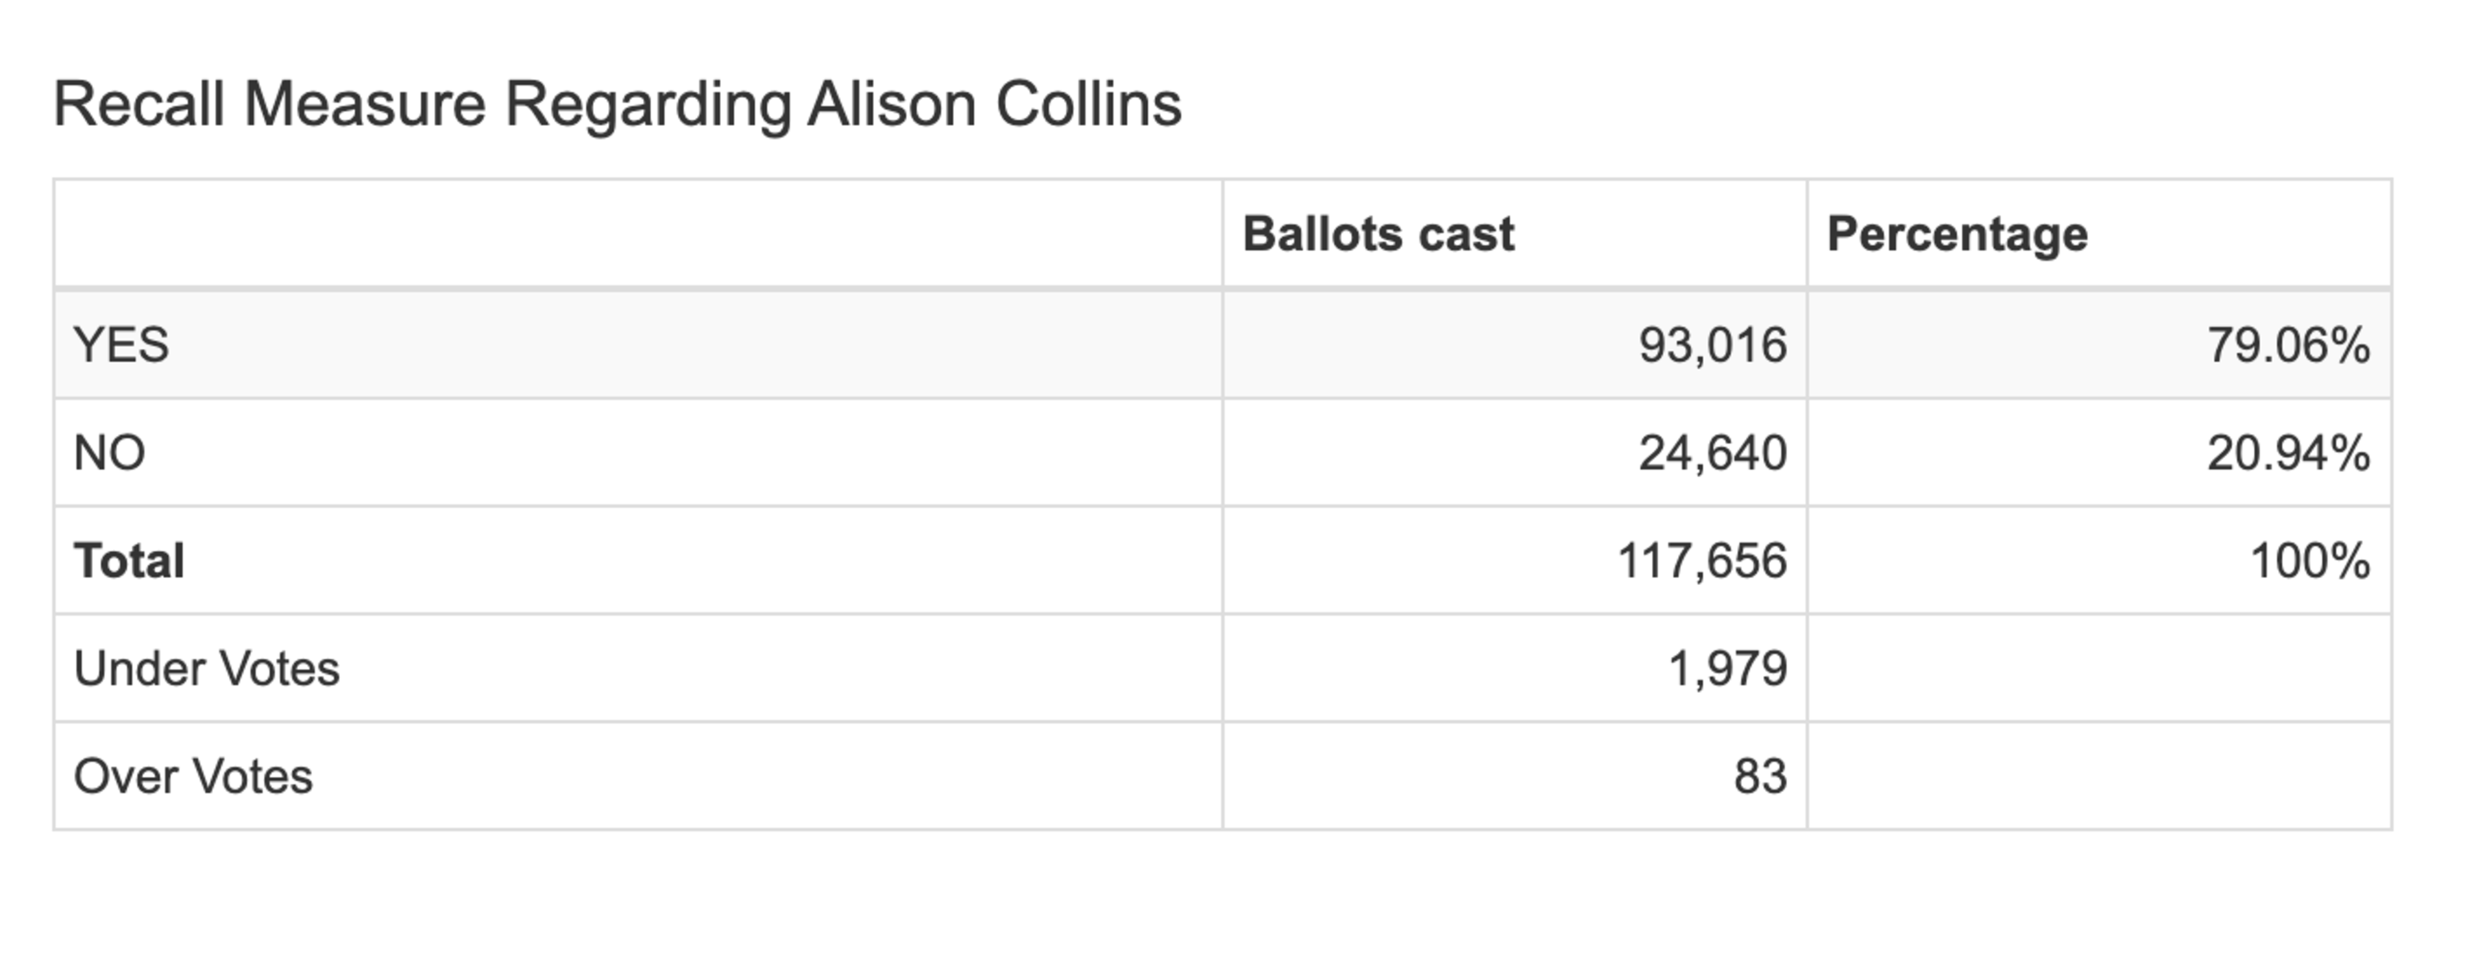2491x960 pixels.
Task: Click the NO row label
Action: click(109, 453)
